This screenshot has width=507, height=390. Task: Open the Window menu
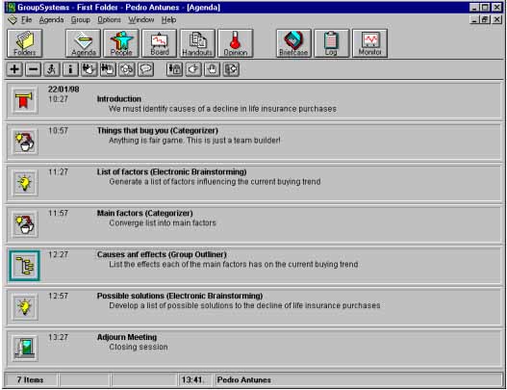(141, 20)
